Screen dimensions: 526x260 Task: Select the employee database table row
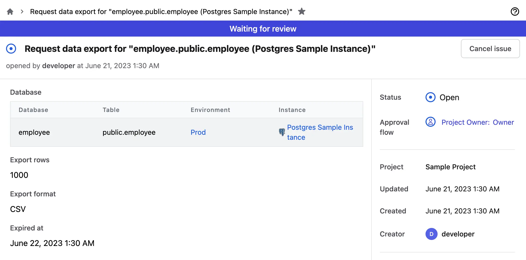[x=186, y=132]
